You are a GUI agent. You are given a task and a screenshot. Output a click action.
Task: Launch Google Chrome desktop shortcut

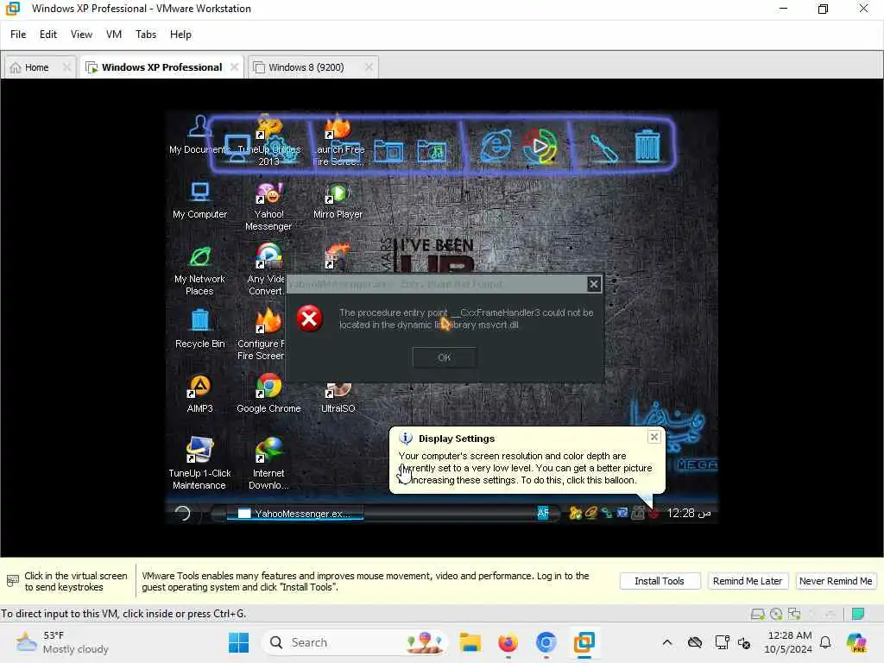click(268, 394)
